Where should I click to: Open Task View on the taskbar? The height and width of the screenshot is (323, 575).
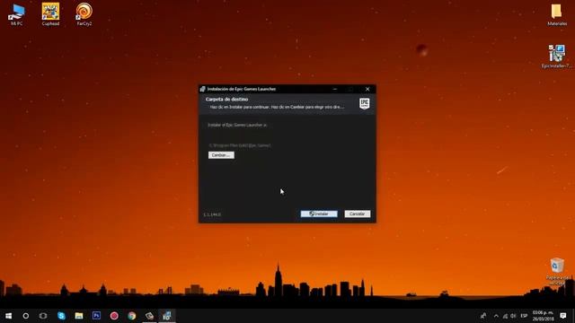(x=43, y=316)
